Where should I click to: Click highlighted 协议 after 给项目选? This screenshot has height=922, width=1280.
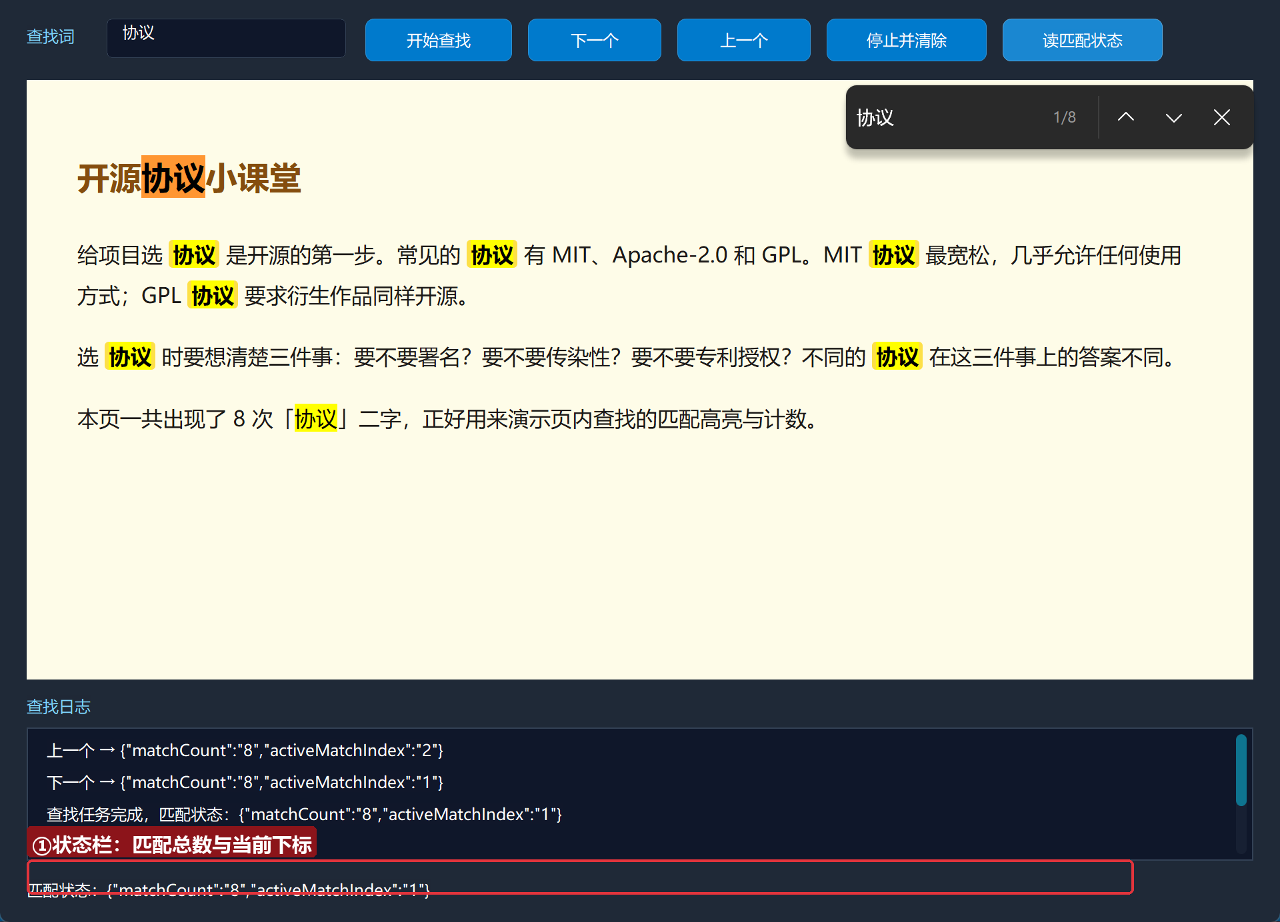coord(194,254)
